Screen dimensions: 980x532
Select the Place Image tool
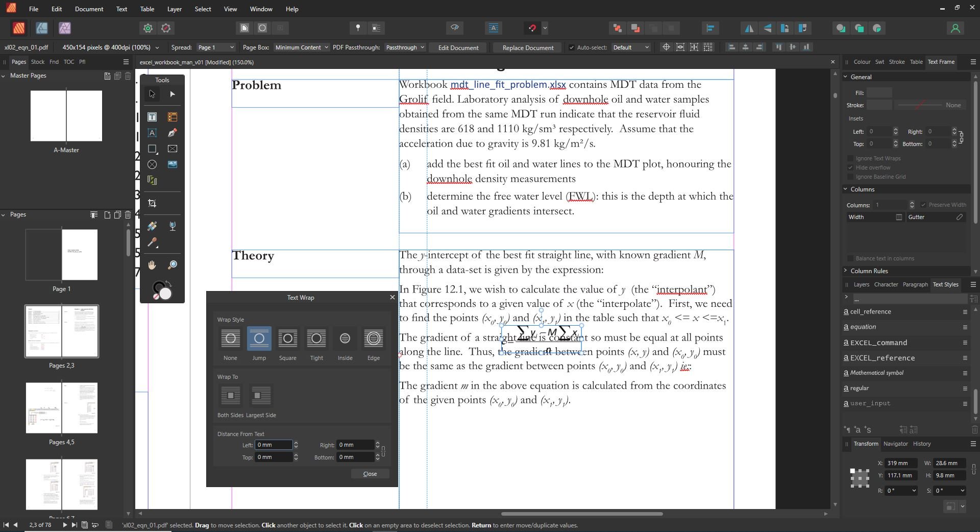(x=173, y=164)
